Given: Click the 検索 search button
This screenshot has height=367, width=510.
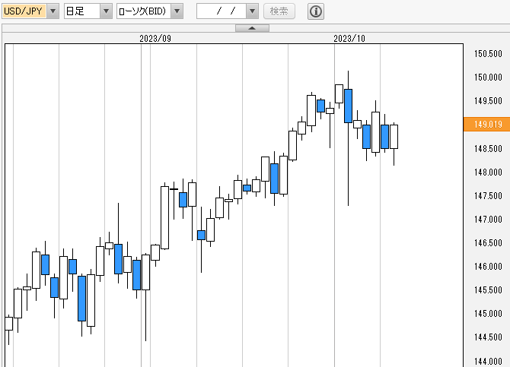Looking at the screenshot, I should (x=279, y=11).
